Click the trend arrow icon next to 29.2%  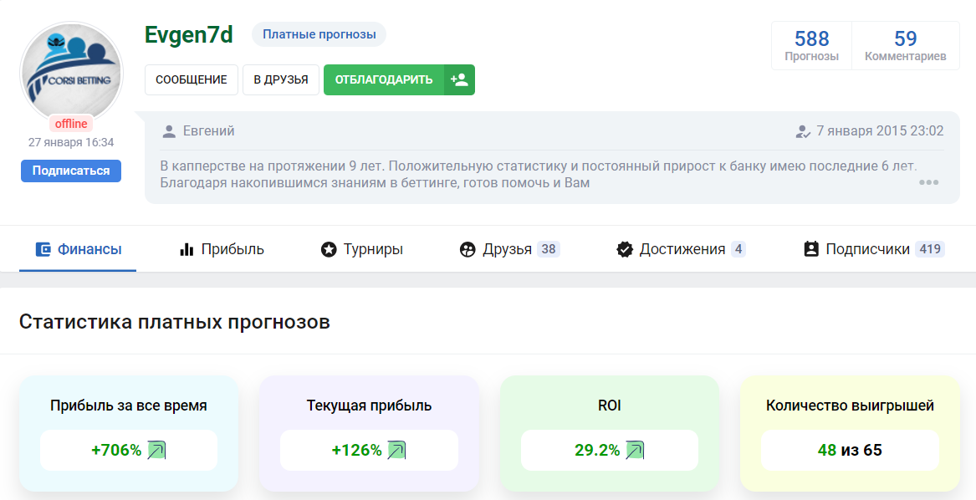click(635, 451)
